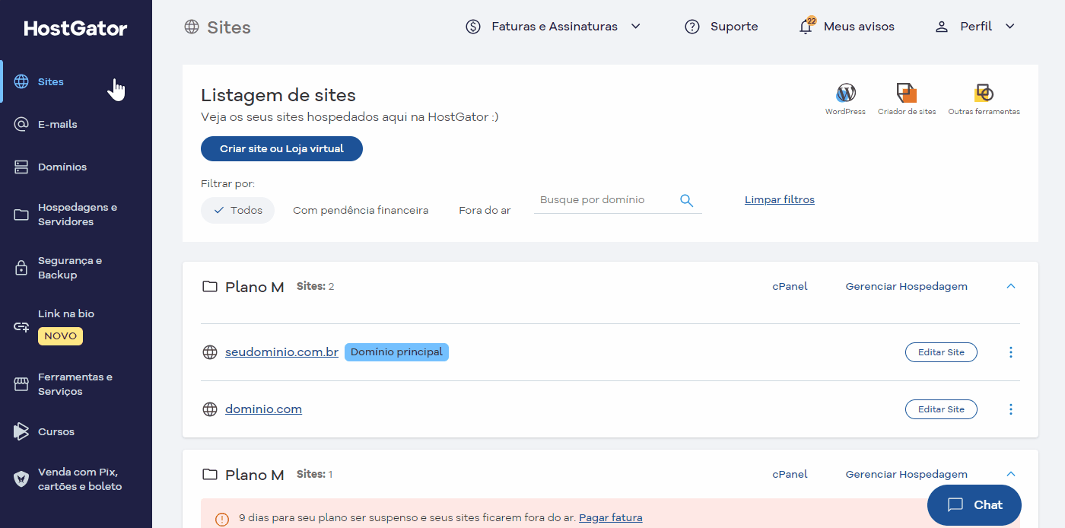Click the Suporte question mark icon
The width and height of the screenshot is (1065, 528).
[x=692, y=27]
